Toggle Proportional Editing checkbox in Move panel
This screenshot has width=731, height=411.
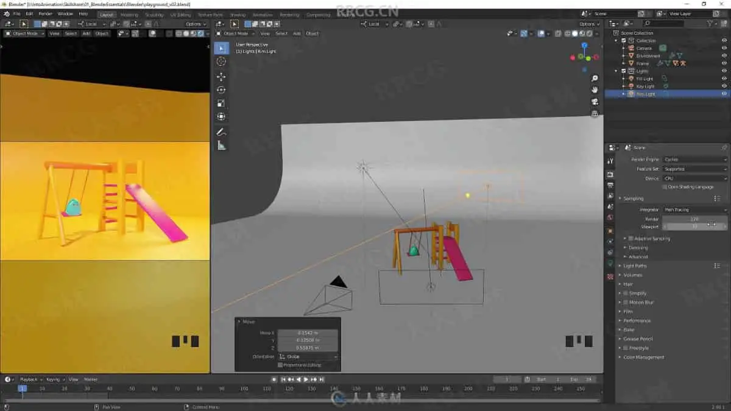coord(280,365)
